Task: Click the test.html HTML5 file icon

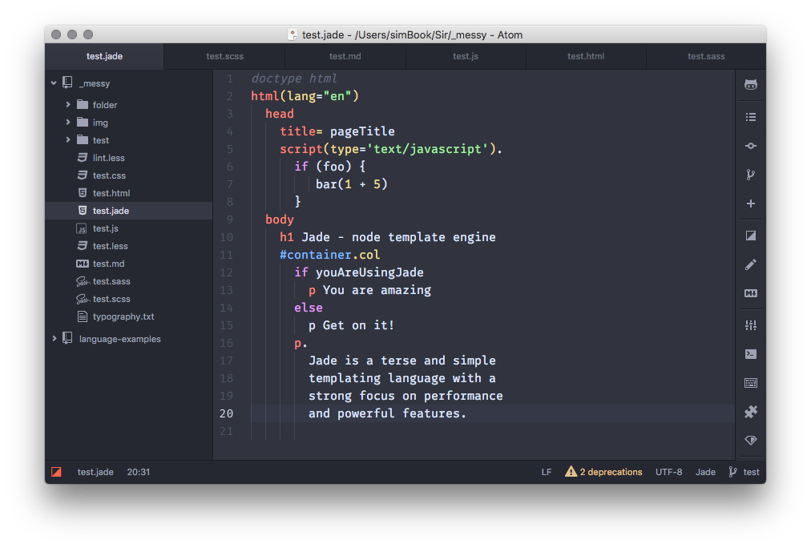Action: tap(83, 193)
